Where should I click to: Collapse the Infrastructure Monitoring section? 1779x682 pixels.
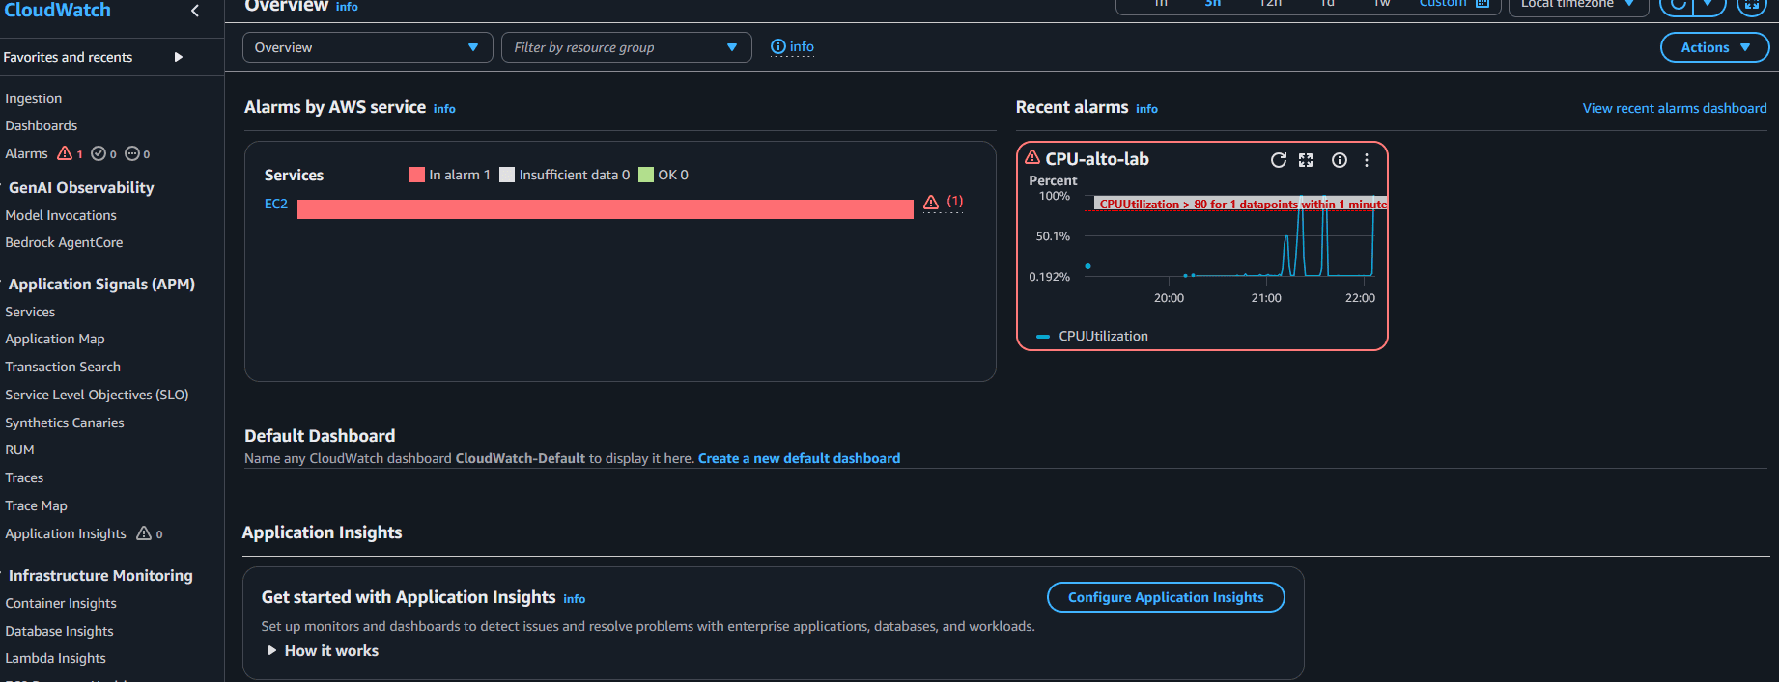(x=99, y=575)
